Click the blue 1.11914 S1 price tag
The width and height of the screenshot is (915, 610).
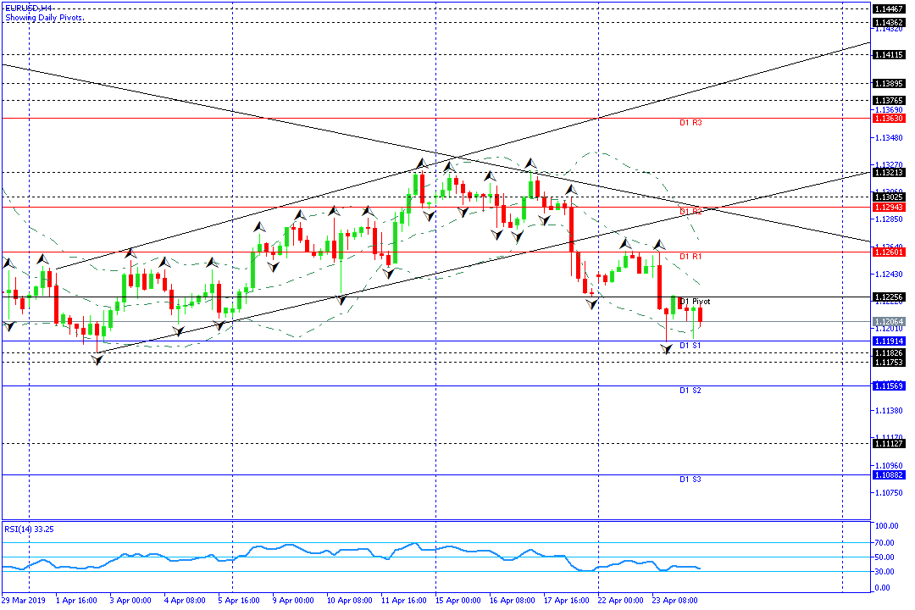click(888, 341)
